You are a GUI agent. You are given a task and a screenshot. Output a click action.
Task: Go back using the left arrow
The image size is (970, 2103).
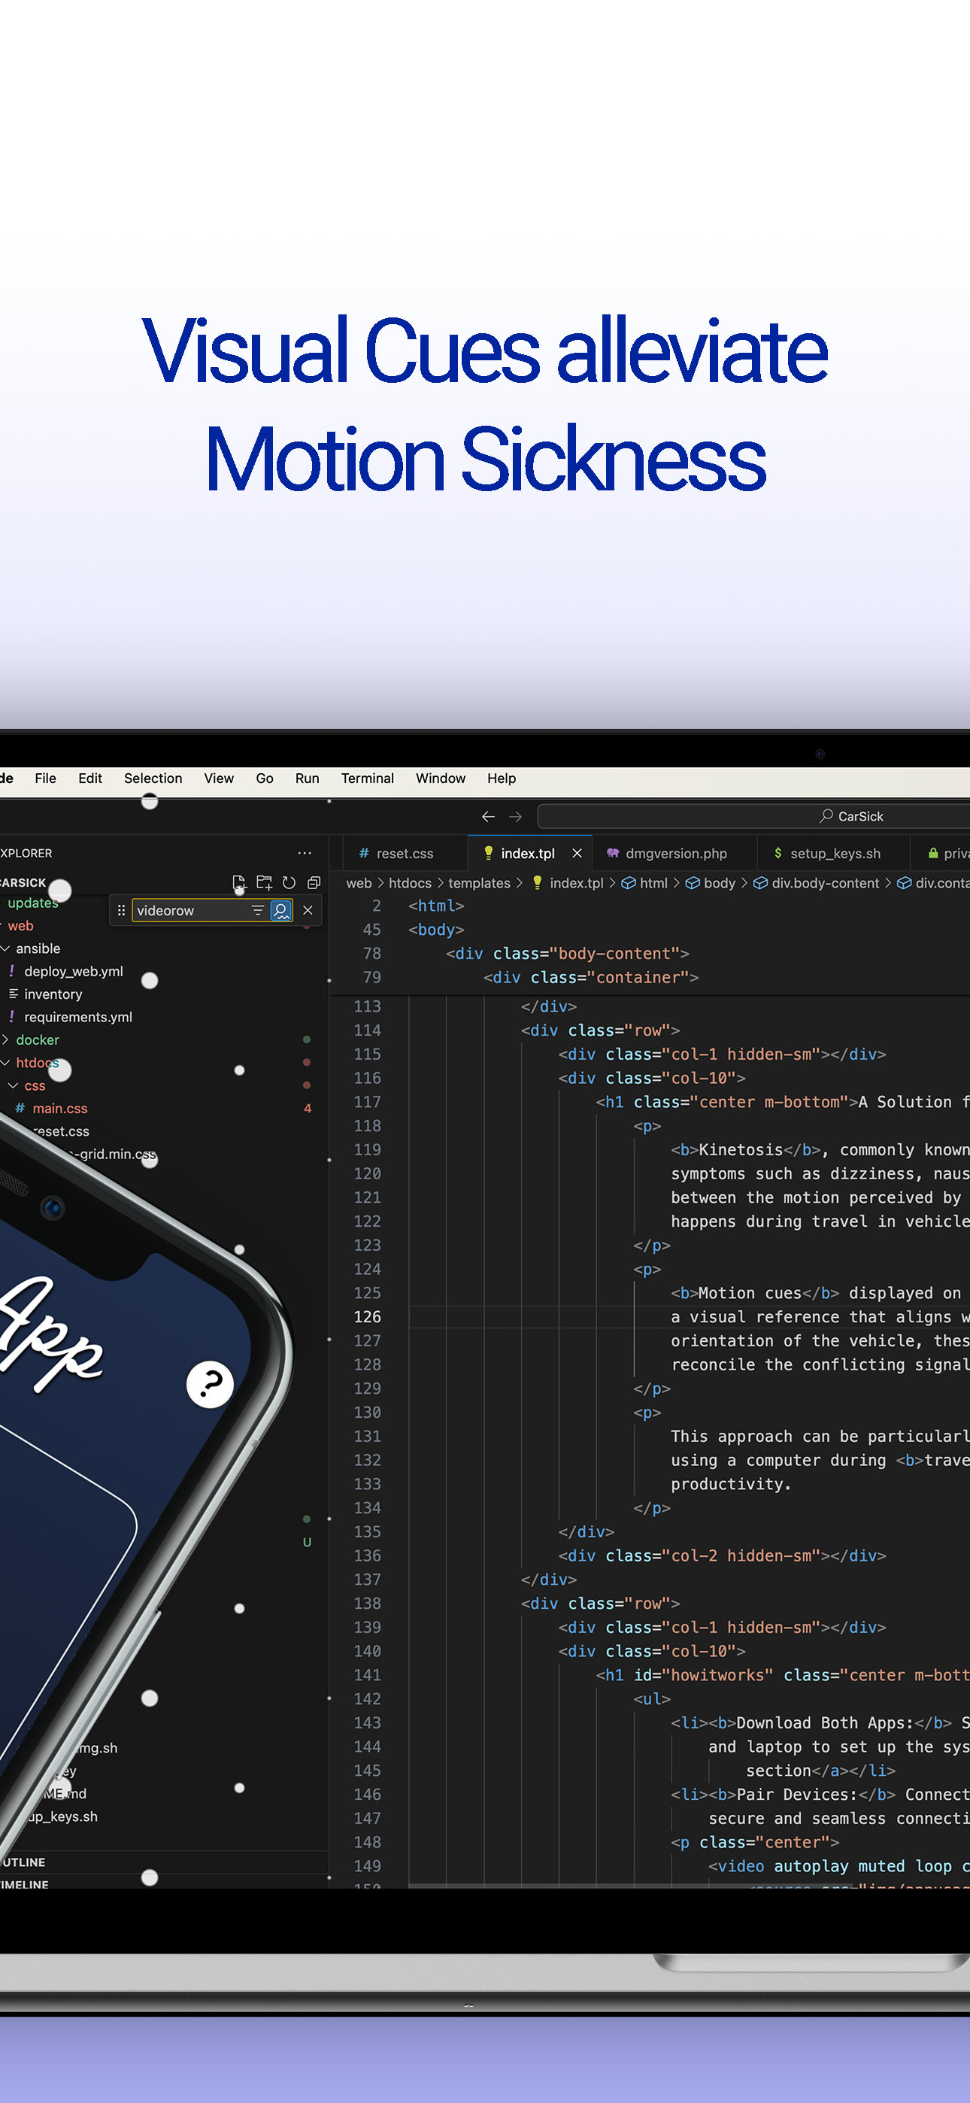[x=488, y=816]
